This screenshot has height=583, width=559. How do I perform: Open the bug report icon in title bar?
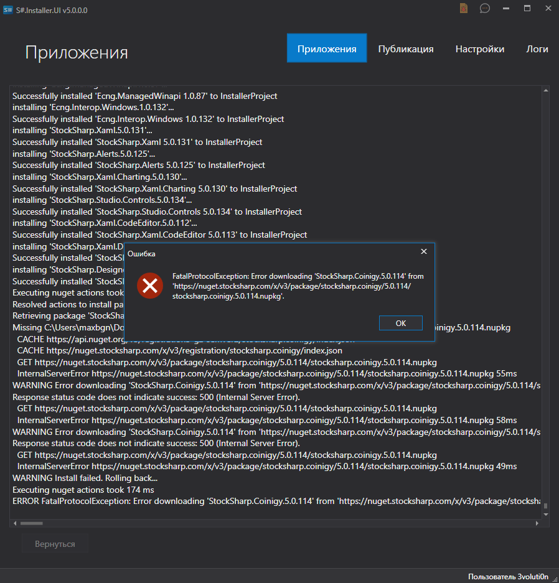[x=464, y=8]
